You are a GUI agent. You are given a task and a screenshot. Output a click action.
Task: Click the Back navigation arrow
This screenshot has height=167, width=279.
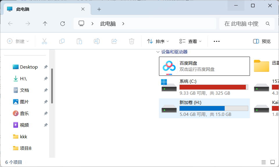10,24
